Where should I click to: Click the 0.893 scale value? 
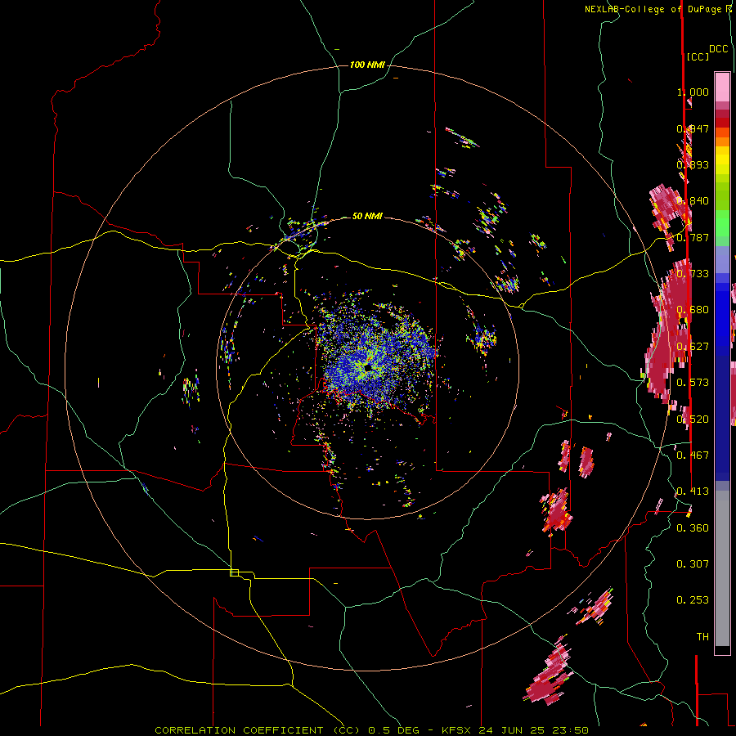693,164
